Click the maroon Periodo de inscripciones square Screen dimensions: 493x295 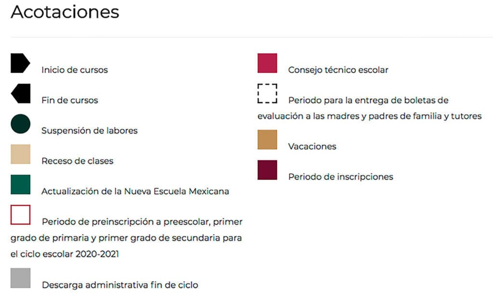267,170
